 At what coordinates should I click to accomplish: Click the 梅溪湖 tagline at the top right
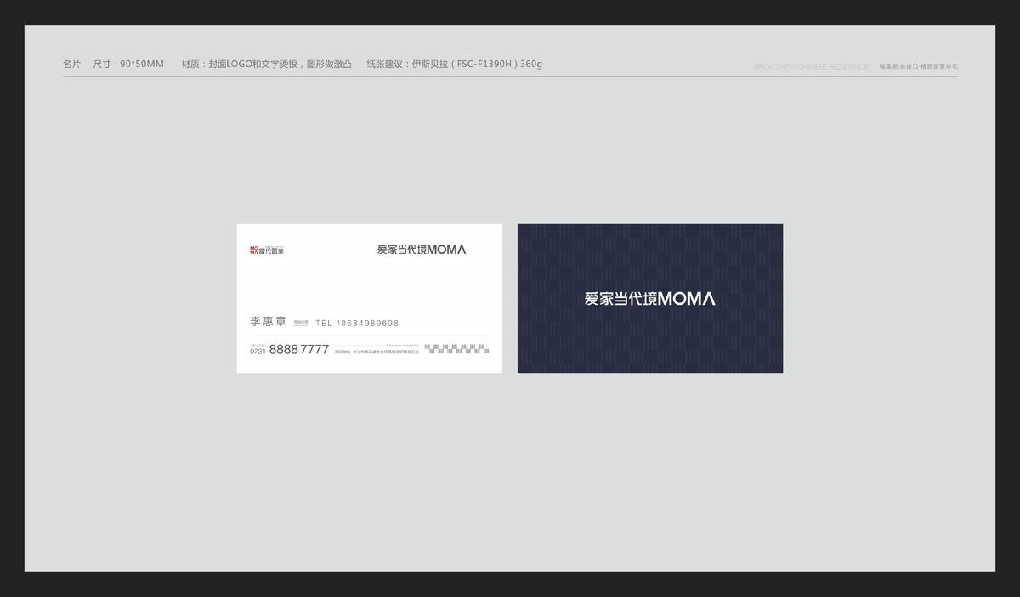[919, 66]
